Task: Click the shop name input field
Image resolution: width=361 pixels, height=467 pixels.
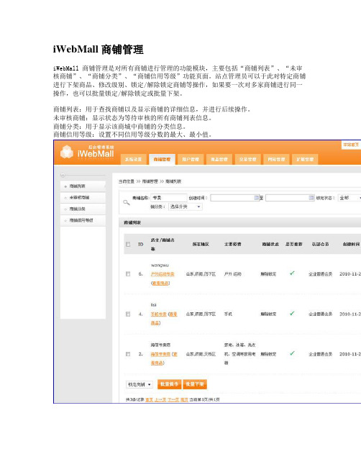Action: [169, 198]
